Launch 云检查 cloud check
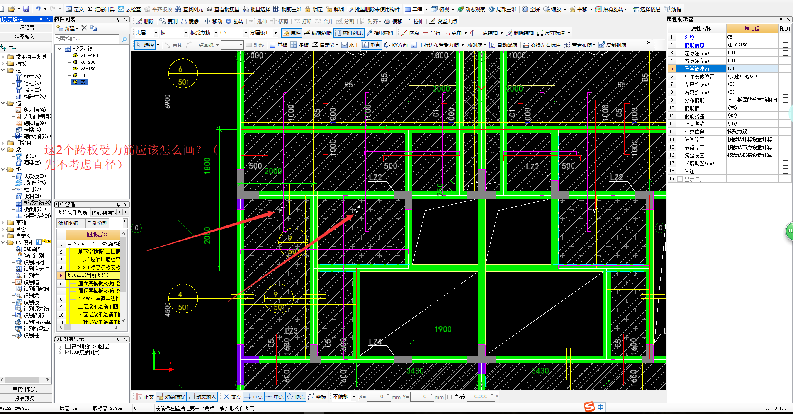 coord(129,9)
